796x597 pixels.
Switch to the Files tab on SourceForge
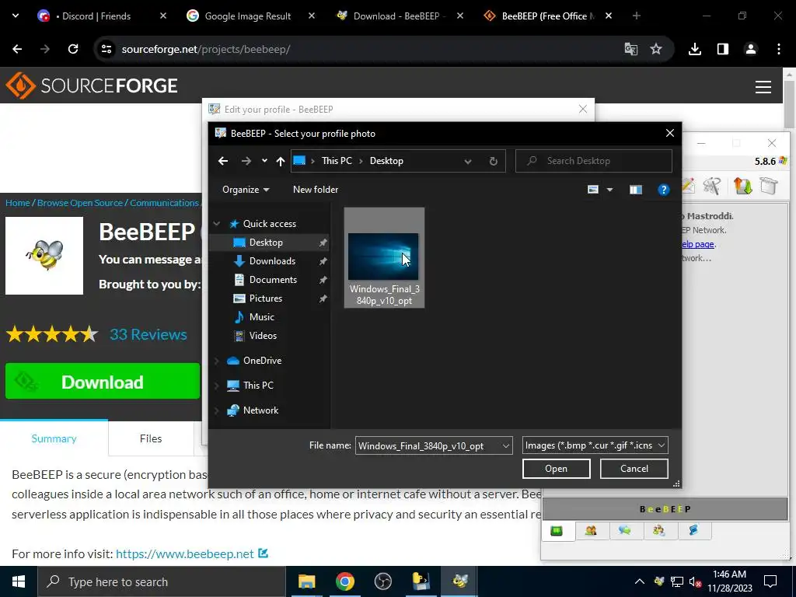(151, 438)
